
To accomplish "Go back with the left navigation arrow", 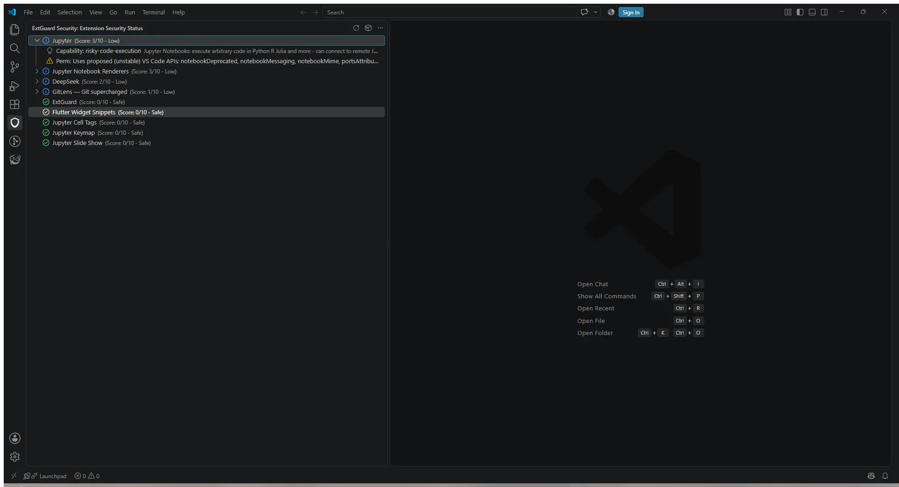I will [303, 12].
